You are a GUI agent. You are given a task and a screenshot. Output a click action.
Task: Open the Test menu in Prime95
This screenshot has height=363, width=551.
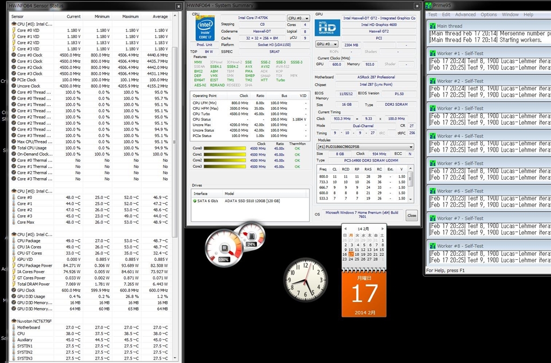(432, 15)
